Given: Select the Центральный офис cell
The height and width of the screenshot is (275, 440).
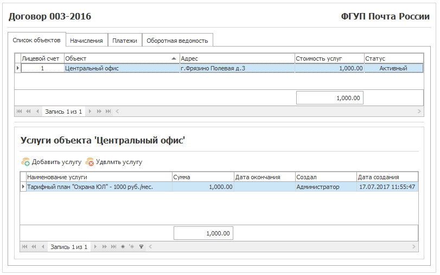Looking at the screenshot, I should pyautogui.click(x=122, y=68).
